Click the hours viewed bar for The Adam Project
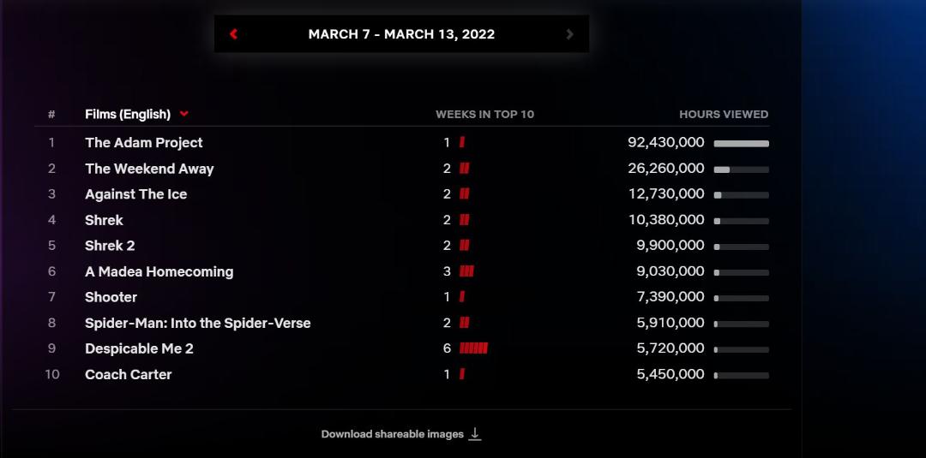The image size is (926, 458). [x=741, y=143]
